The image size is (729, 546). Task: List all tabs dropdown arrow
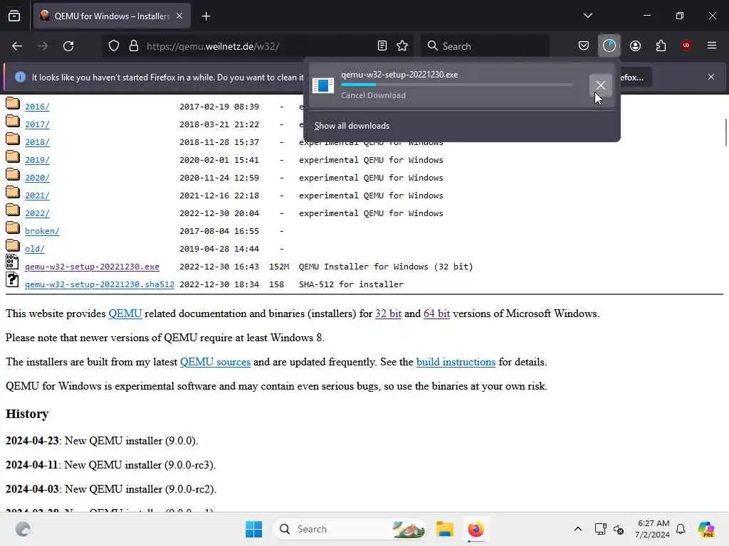click(x=587, y=16)
